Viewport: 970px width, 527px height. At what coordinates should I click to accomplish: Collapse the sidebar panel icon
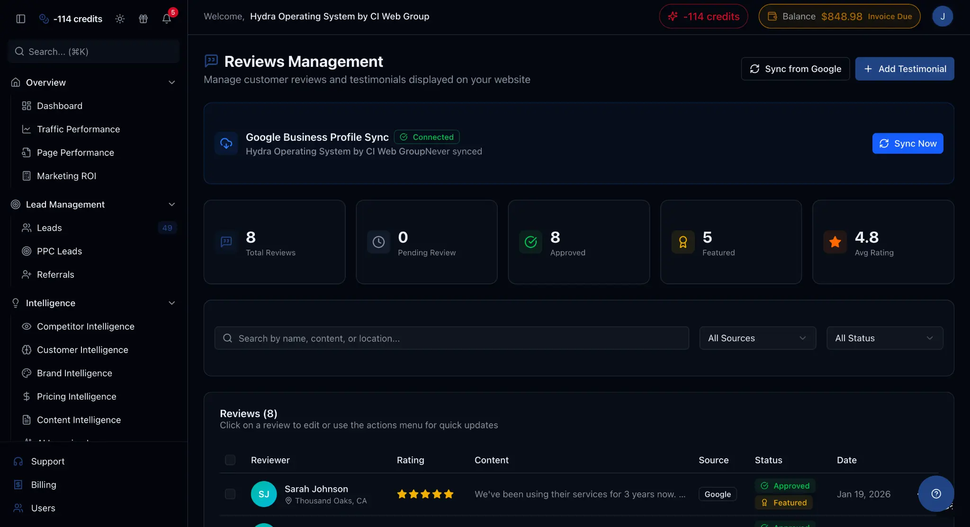click(x=20, y=18)
